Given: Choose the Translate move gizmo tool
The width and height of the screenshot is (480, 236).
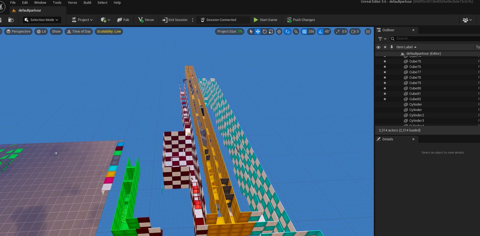Looking at the screenshot, I should pyautogui.click(x=258, y=31).
